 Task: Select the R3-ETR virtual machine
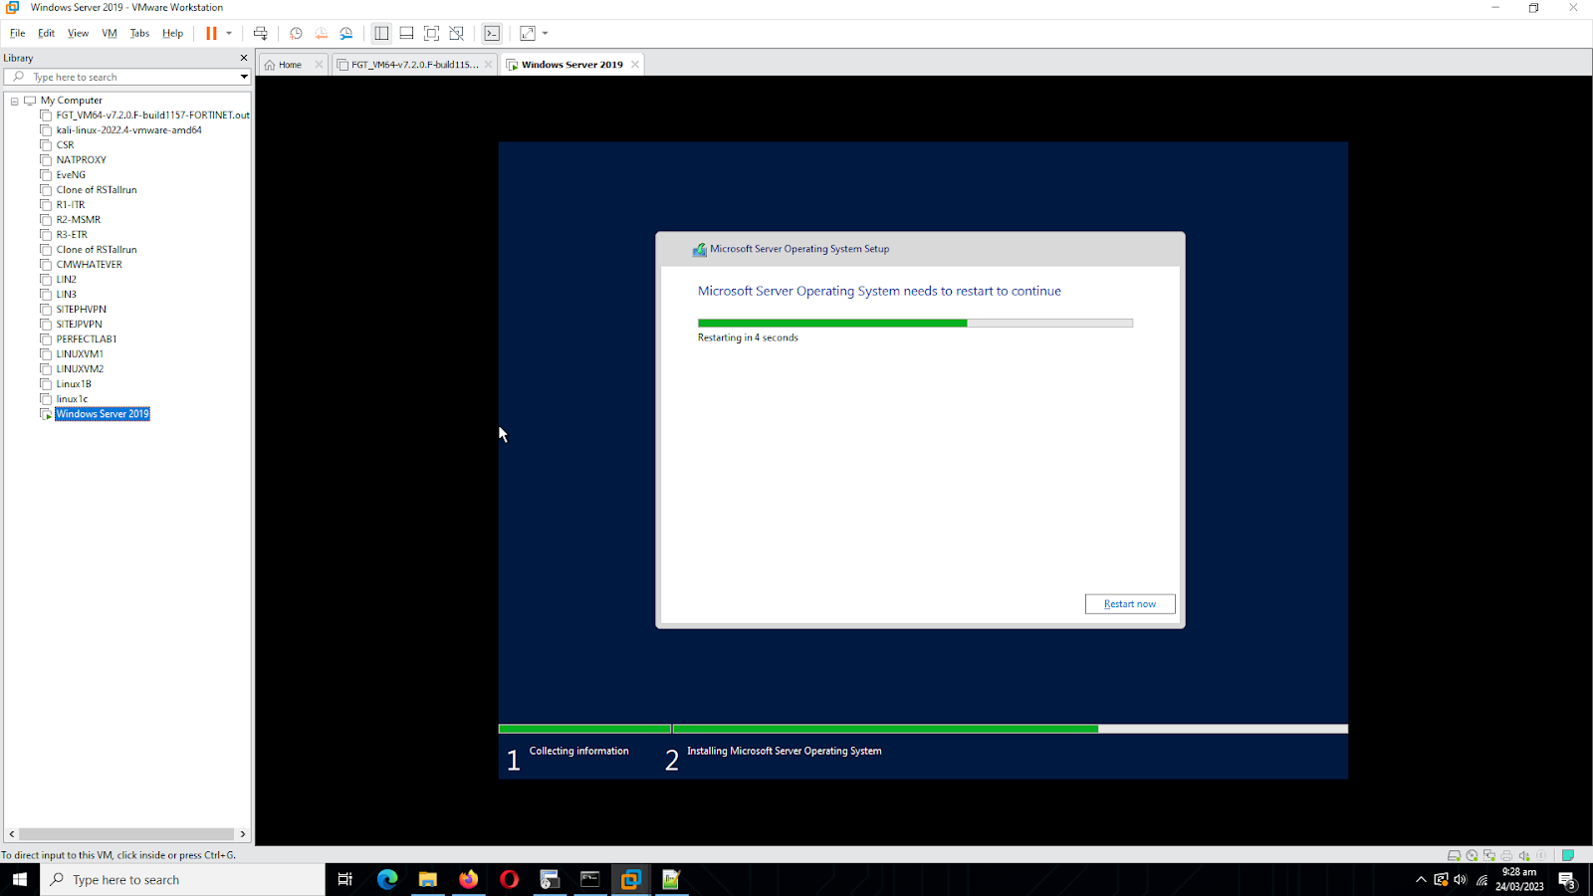[72, 235]
